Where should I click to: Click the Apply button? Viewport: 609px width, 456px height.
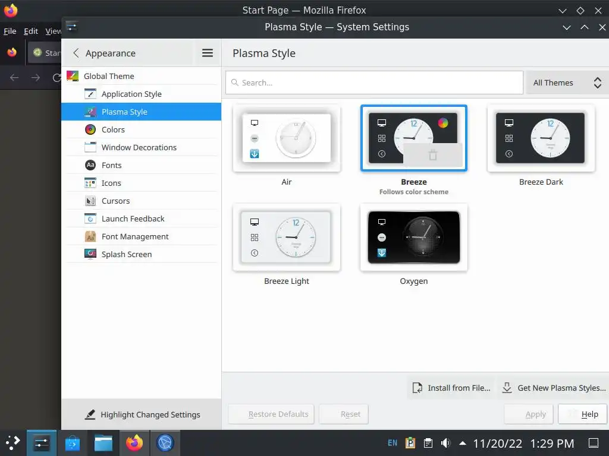pos(529,414)
